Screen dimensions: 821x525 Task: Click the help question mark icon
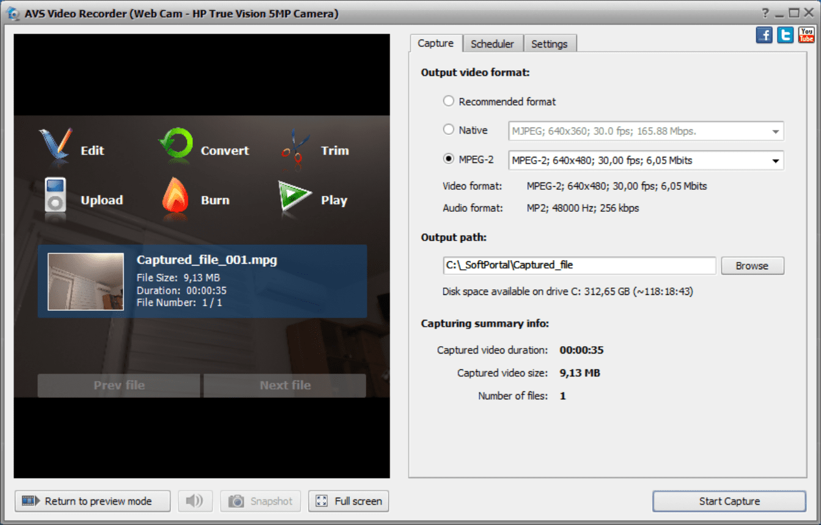click(x=765, y=13)
